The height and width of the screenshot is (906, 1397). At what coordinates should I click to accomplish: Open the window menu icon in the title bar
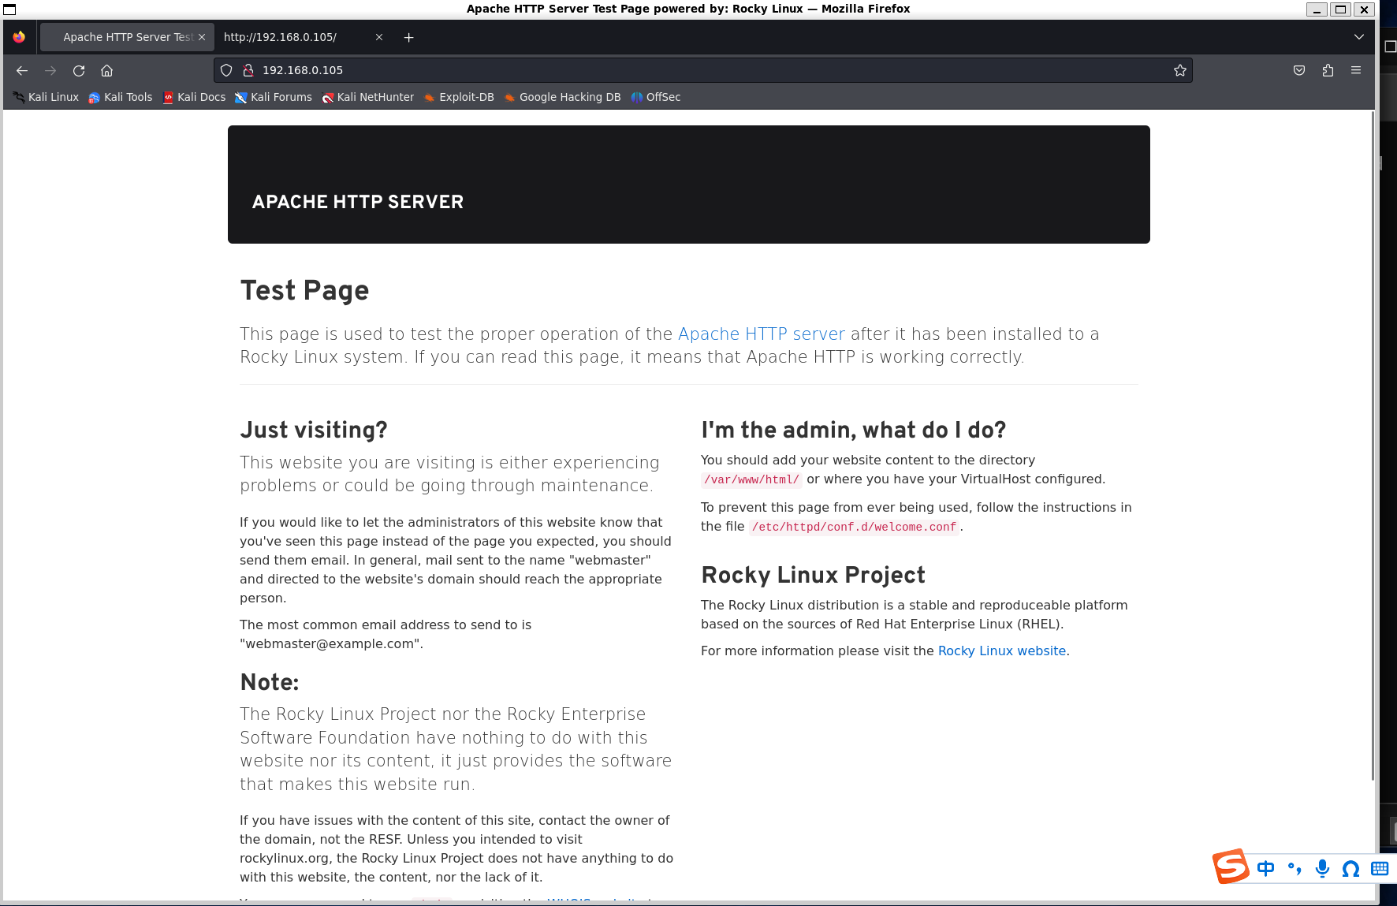(x=9, y=9)
